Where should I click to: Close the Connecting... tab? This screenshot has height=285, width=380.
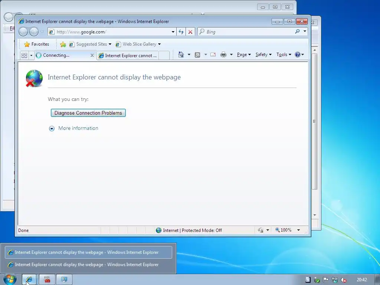point(92,55)
